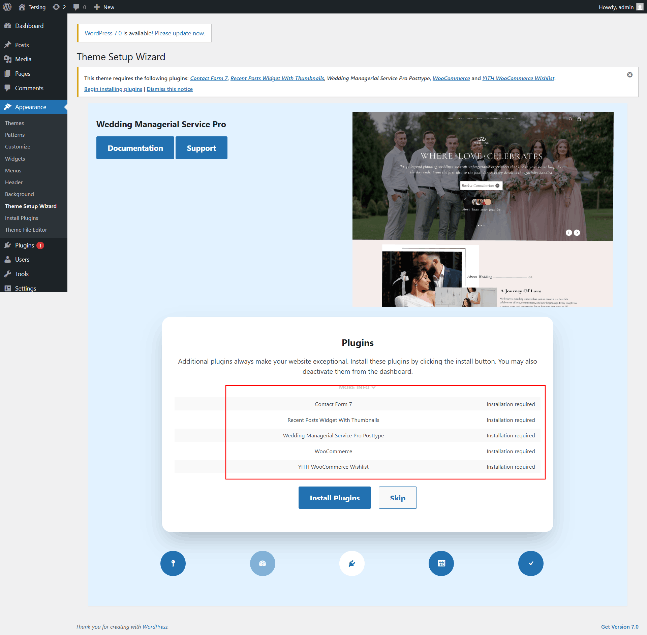Viewport: 647px width, 635px height.
Task: Click Book a Consultation in preview
Action: tap(481, 186)
